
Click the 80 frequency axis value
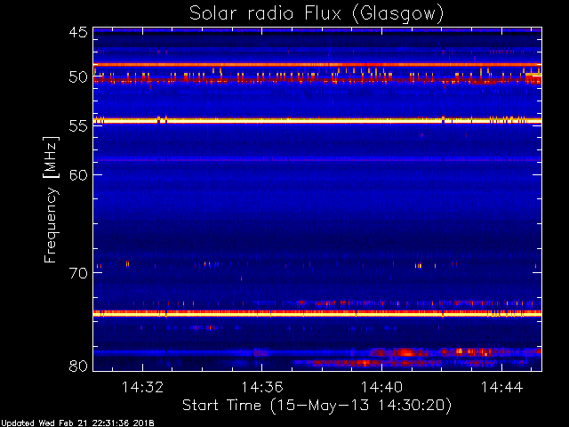pos(78,366)
